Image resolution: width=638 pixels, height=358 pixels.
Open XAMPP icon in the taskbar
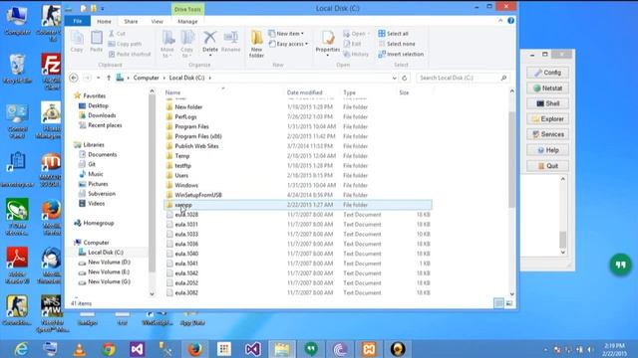pyautogui.click(x=369, y=349)
